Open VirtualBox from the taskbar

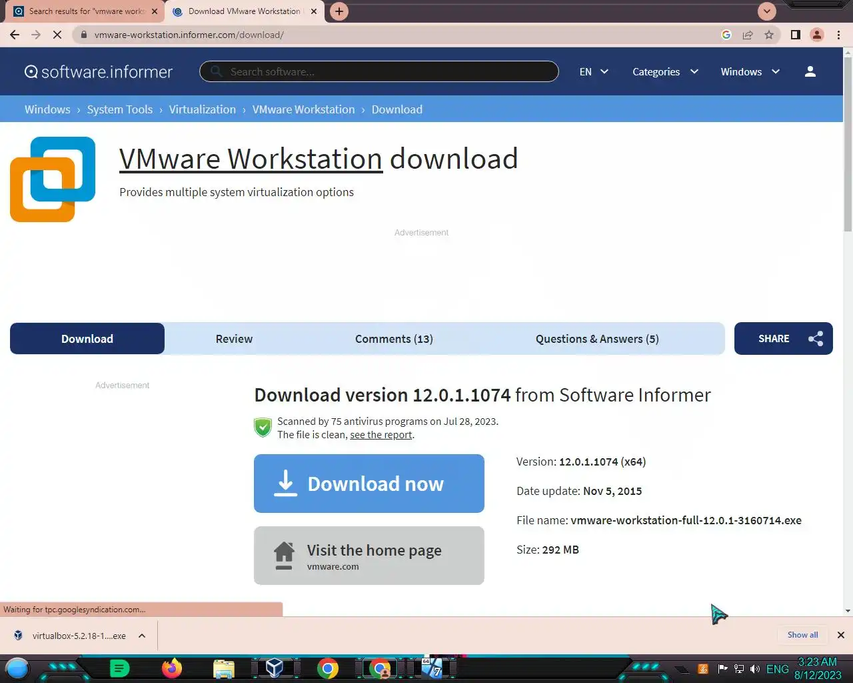[x=275, y=668]
